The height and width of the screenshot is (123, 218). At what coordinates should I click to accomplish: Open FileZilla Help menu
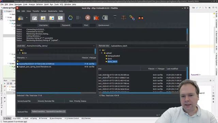tap(61, 11)
